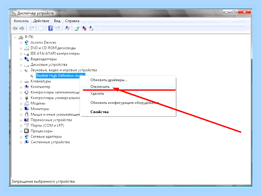
Task: Click the Модемы category icon
Action: tap(27, 103)
